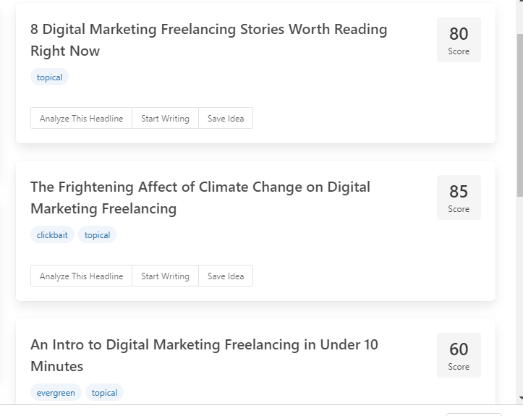Click the 80 Score box

(x=459, y=40)
